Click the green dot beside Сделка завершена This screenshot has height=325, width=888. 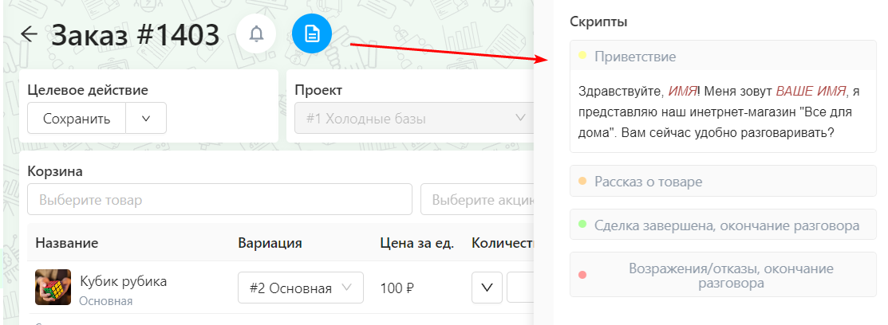(582, 225)
